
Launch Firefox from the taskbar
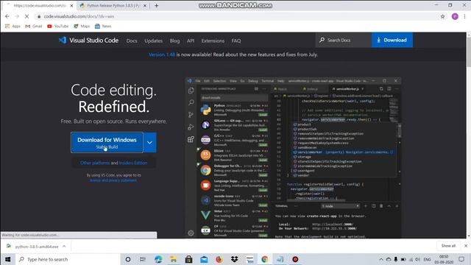click(219, 259)
